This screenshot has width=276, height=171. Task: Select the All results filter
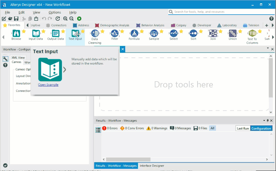212,128
